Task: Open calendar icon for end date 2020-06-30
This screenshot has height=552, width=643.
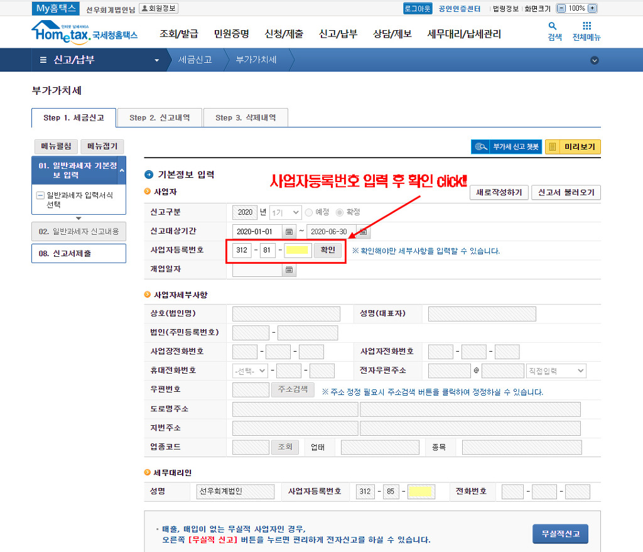Action: pos(363,232)
